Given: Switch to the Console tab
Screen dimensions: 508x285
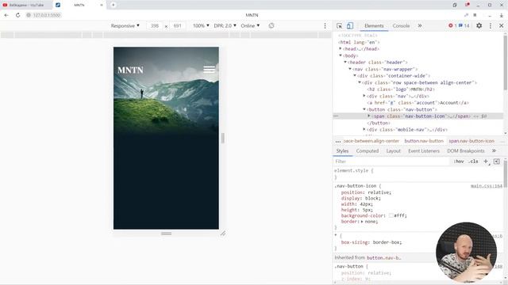Looking at the screenshot, I should click(401, 26).
